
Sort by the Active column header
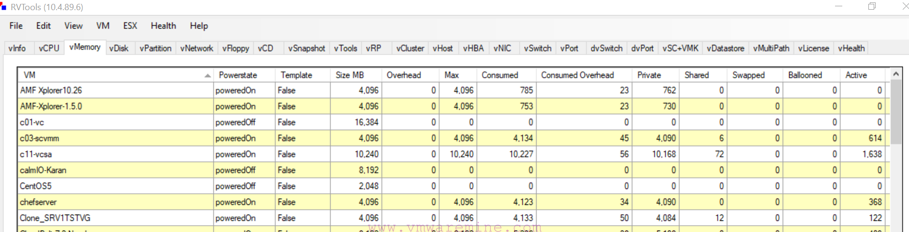863,75
